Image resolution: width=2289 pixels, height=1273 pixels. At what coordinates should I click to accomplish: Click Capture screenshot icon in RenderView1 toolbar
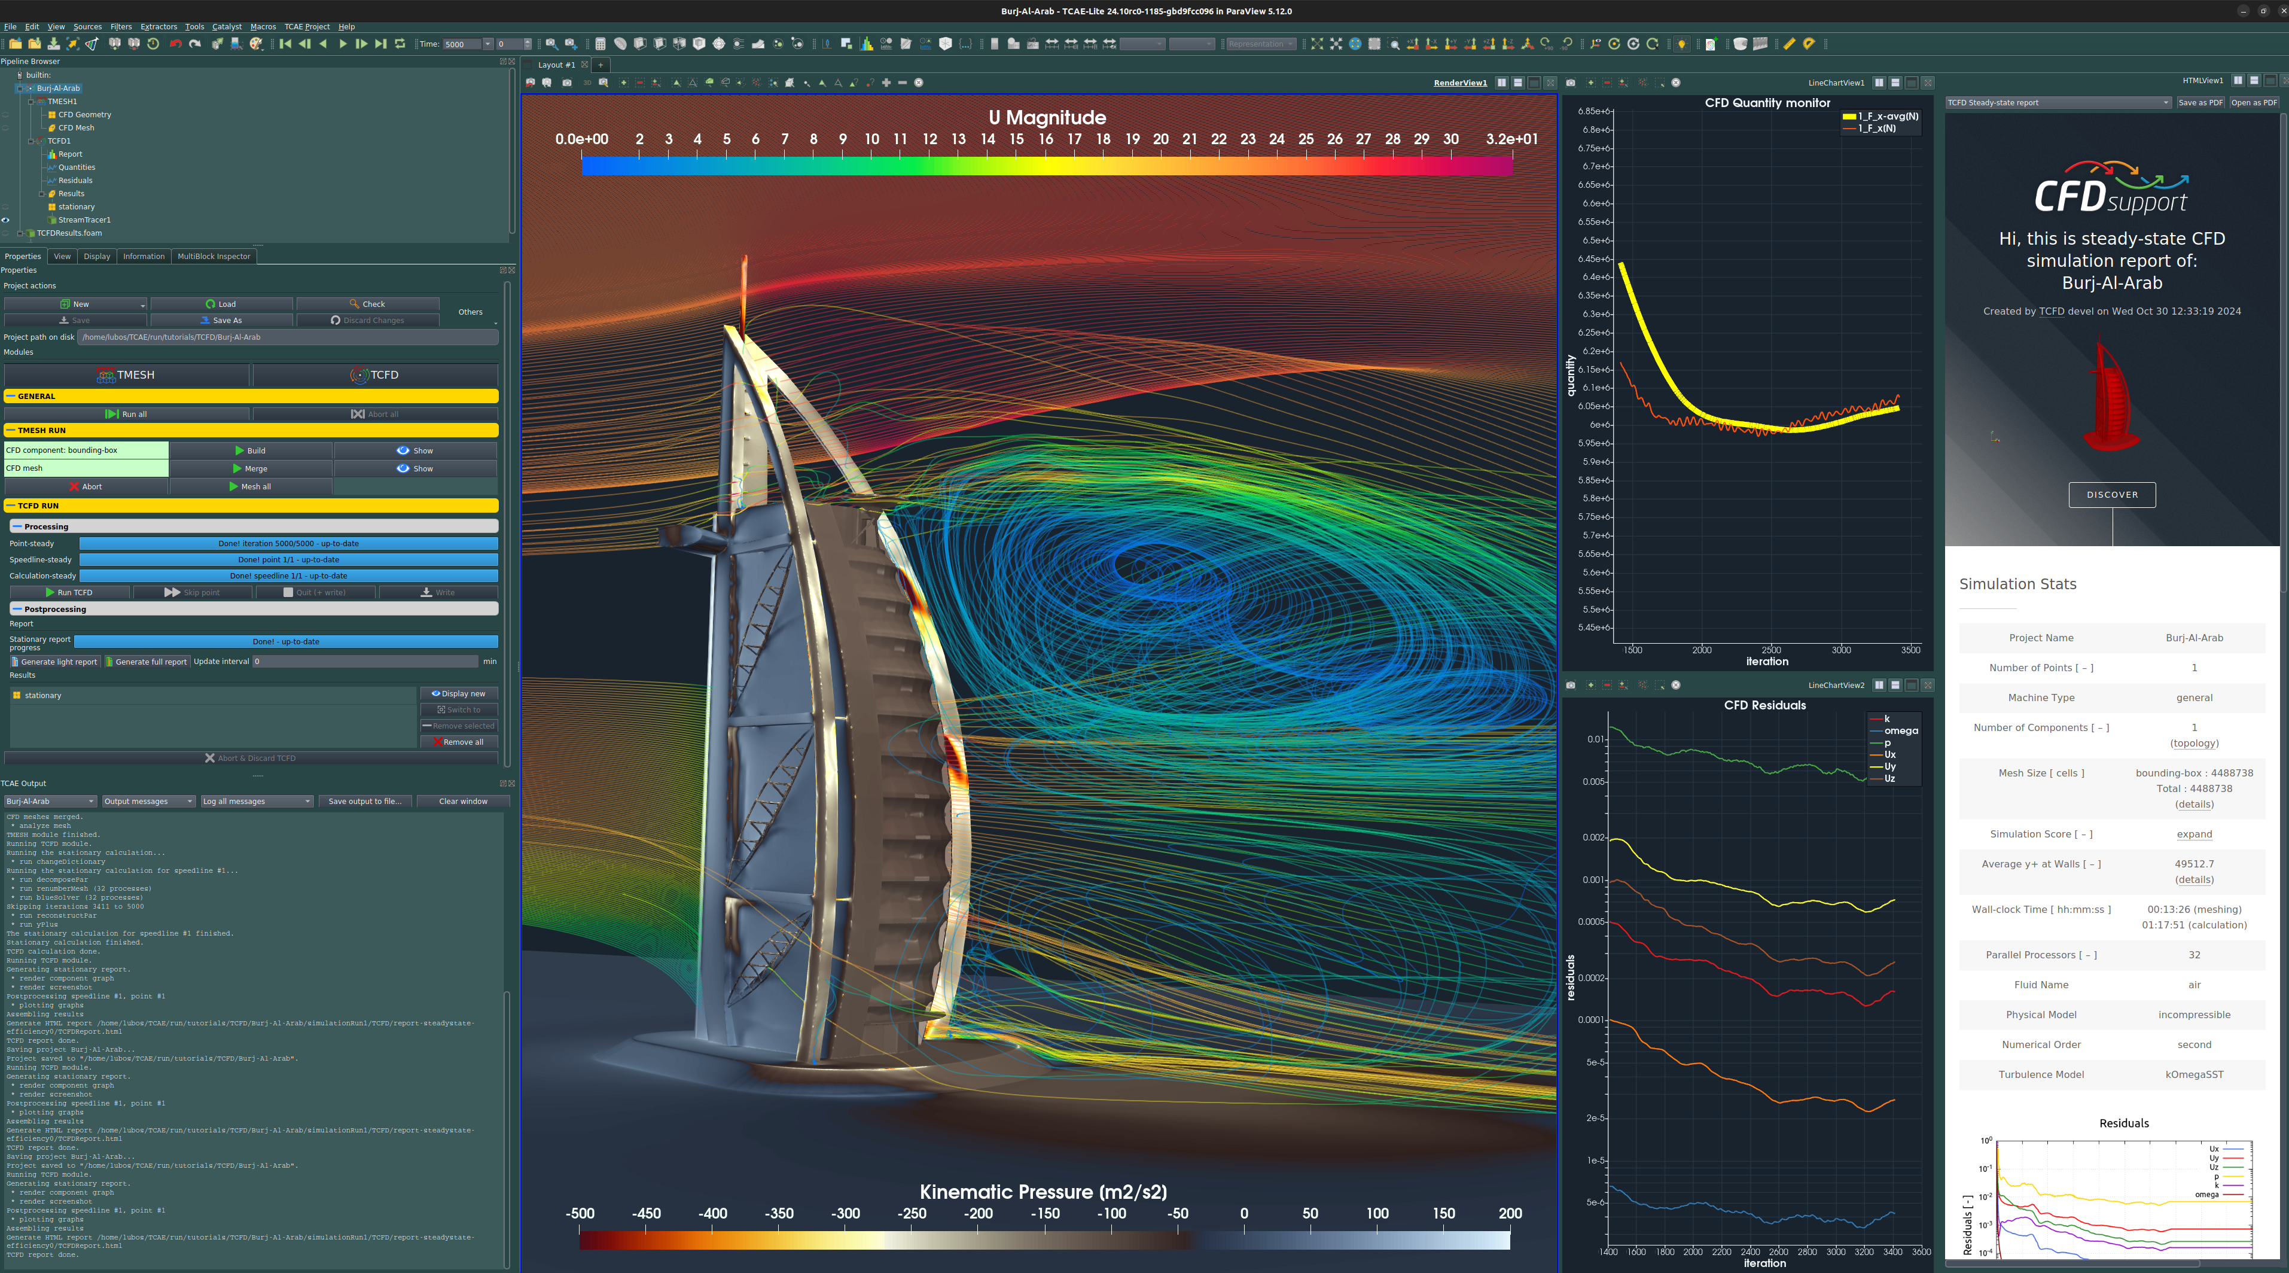[567, 83]
